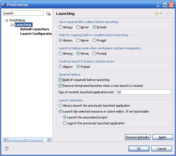Collapse the Run/Debug tree node

coord(7,20)
